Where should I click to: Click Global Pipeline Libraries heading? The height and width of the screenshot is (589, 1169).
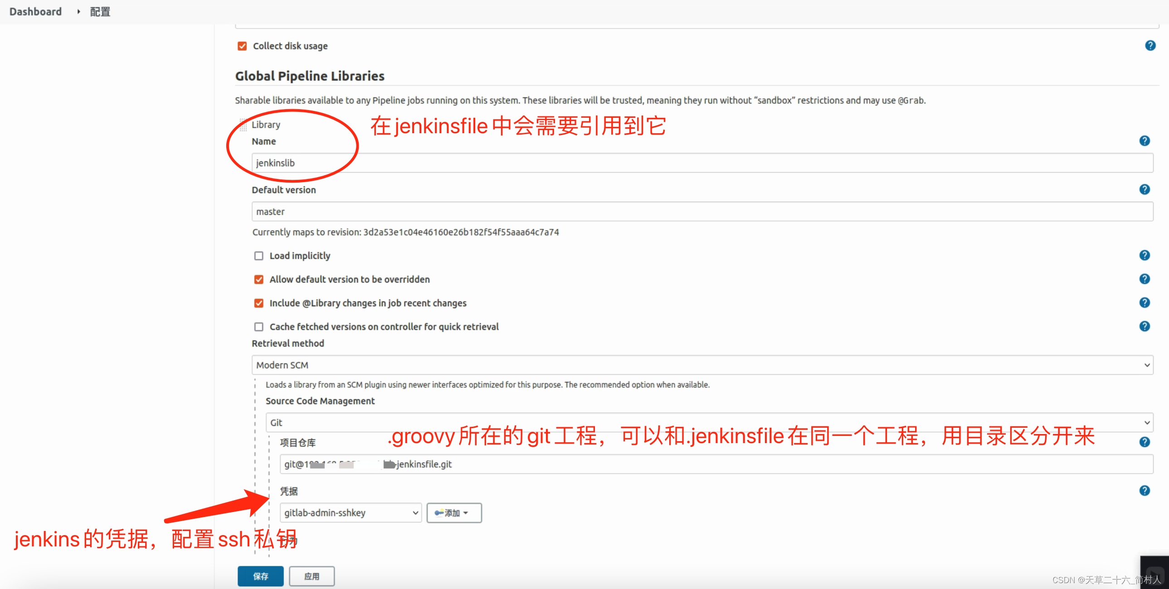tap(310, 76)
